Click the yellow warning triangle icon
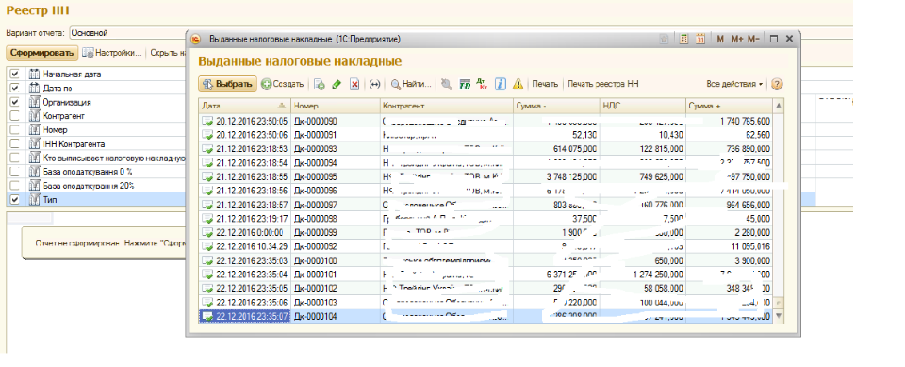The image size is (905, 367). (x=518, y=84)
